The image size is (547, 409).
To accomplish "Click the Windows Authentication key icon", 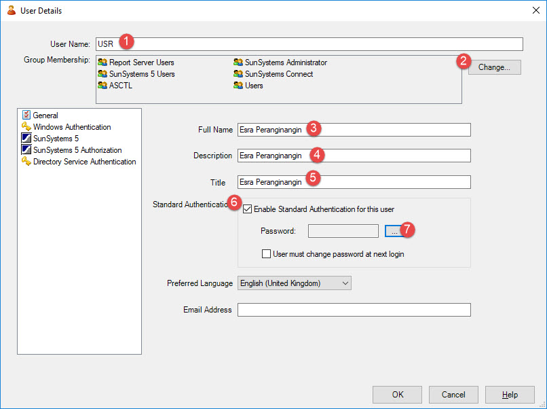I will [x=26, y=126].
